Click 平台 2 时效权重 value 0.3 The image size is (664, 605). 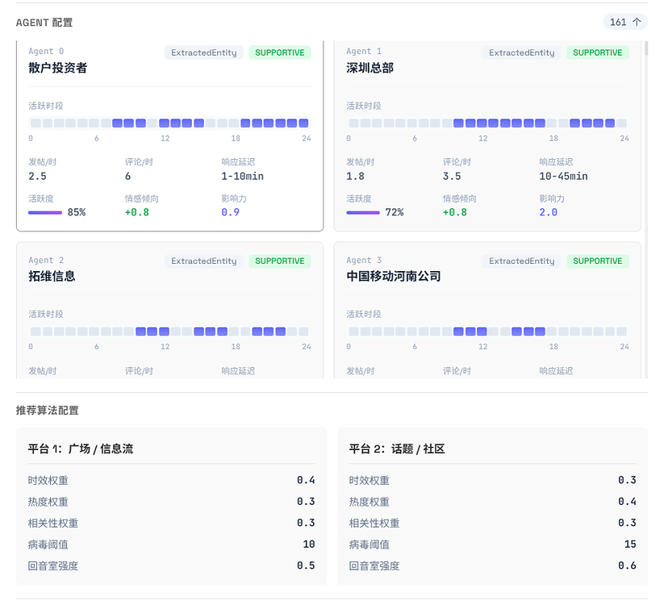pyautogui.click(x=627, y=480)
